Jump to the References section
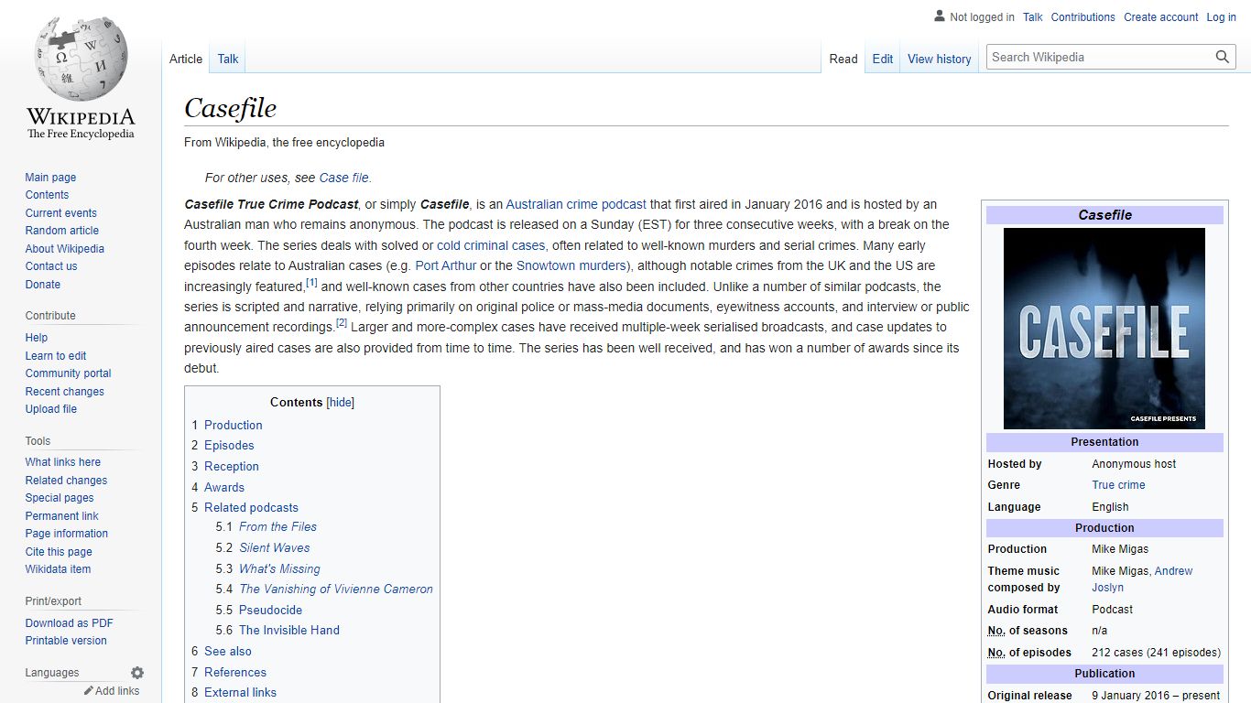Screen dimensions: 1251x703 (235, 672)
